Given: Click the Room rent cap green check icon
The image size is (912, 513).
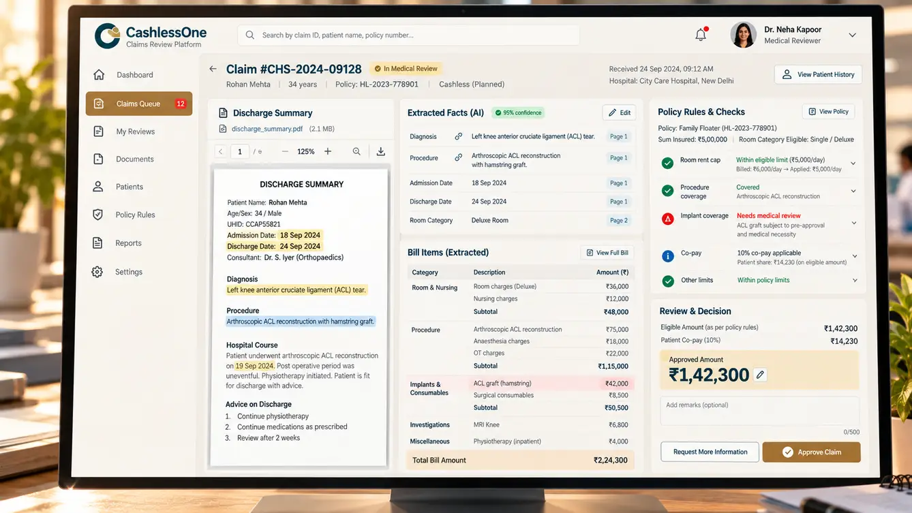Looking at the screenshot, I should point(668,163).
